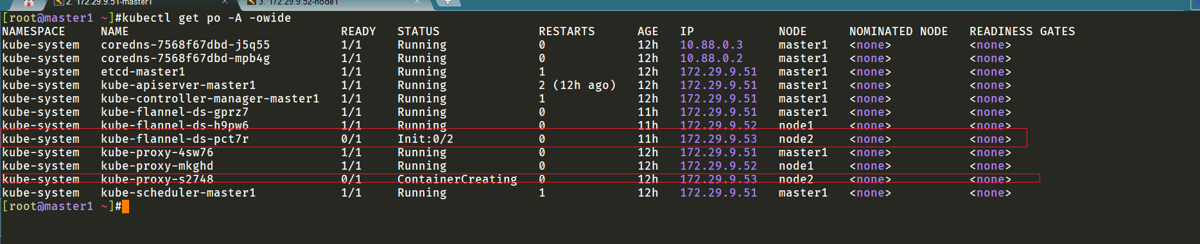Click the IP 10.88.0.2 in the list
The image size is (1200, 244).
(711, 58)
